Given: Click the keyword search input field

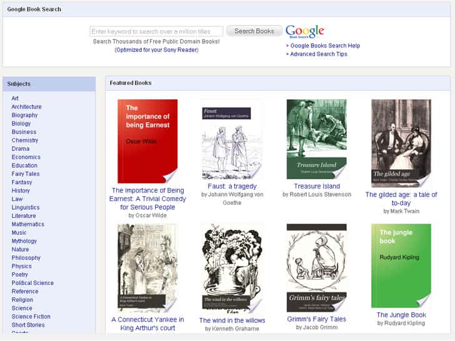Looking at the screenshot, I should tap(156, 31).
